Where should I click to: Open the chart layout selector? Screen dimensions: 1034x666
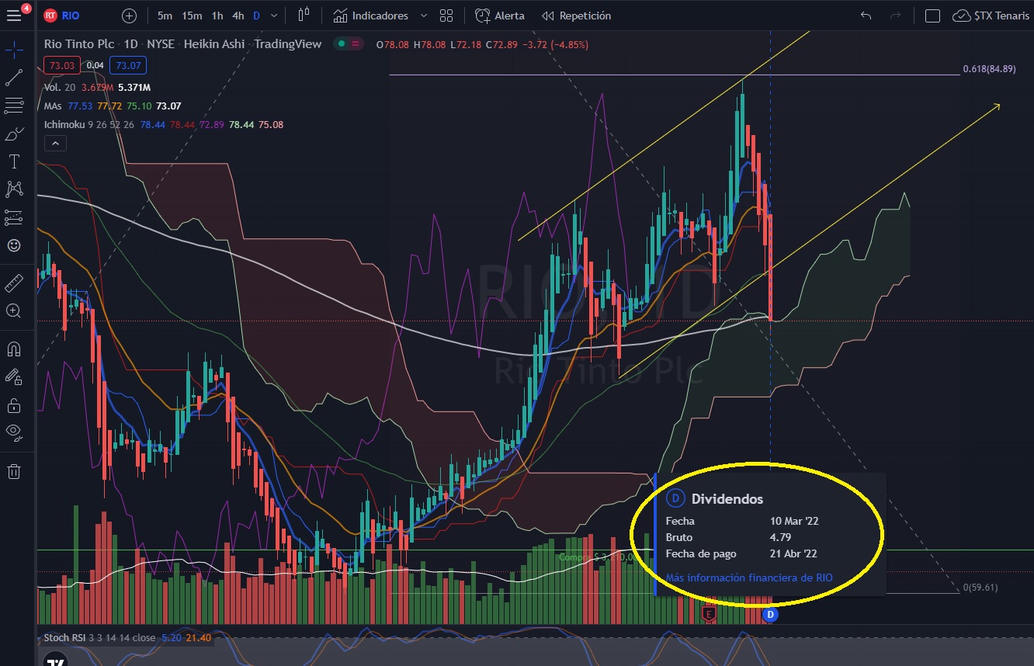[933, 16]
